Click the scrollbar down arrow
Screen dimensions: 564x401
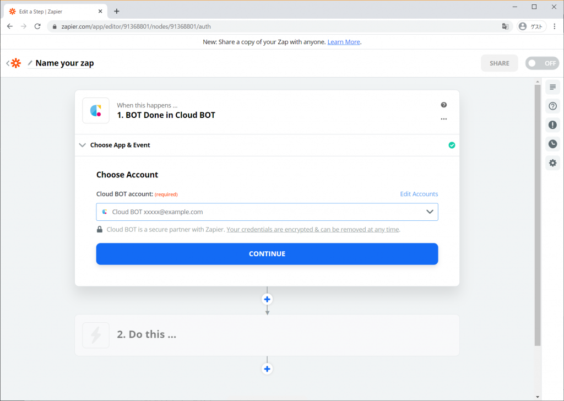[538, 397]
